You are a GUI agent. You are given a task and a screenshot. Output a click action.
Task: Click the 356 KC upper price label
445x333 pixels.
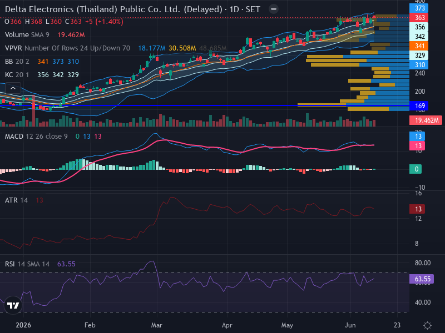point(419,27)
